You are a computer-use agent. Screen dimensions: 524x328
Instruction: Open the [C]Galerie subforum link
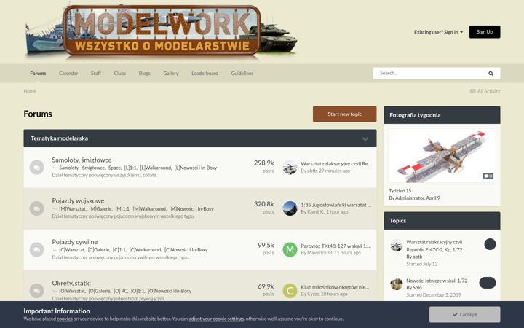click(x=98, y=250)
